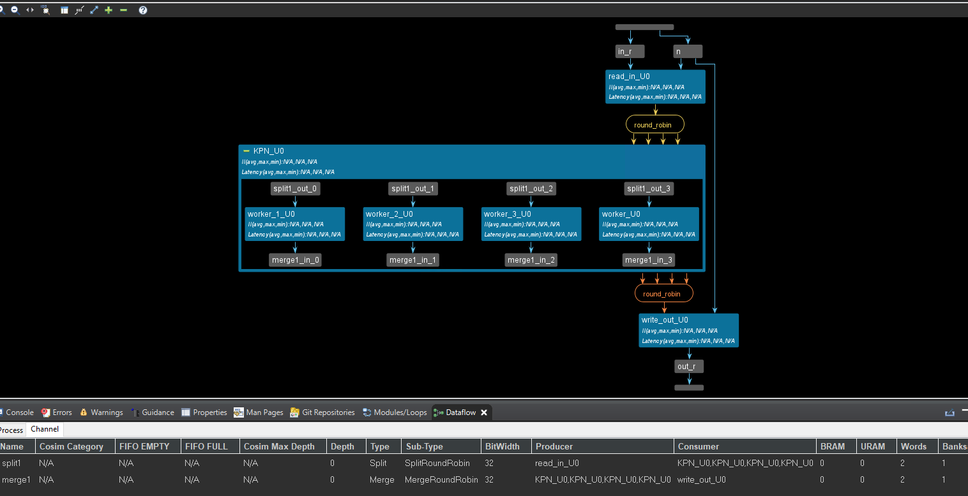This screenshot has height=496, width=968.
Task: Open the Warnings tab
Action: tap(101, 412)
